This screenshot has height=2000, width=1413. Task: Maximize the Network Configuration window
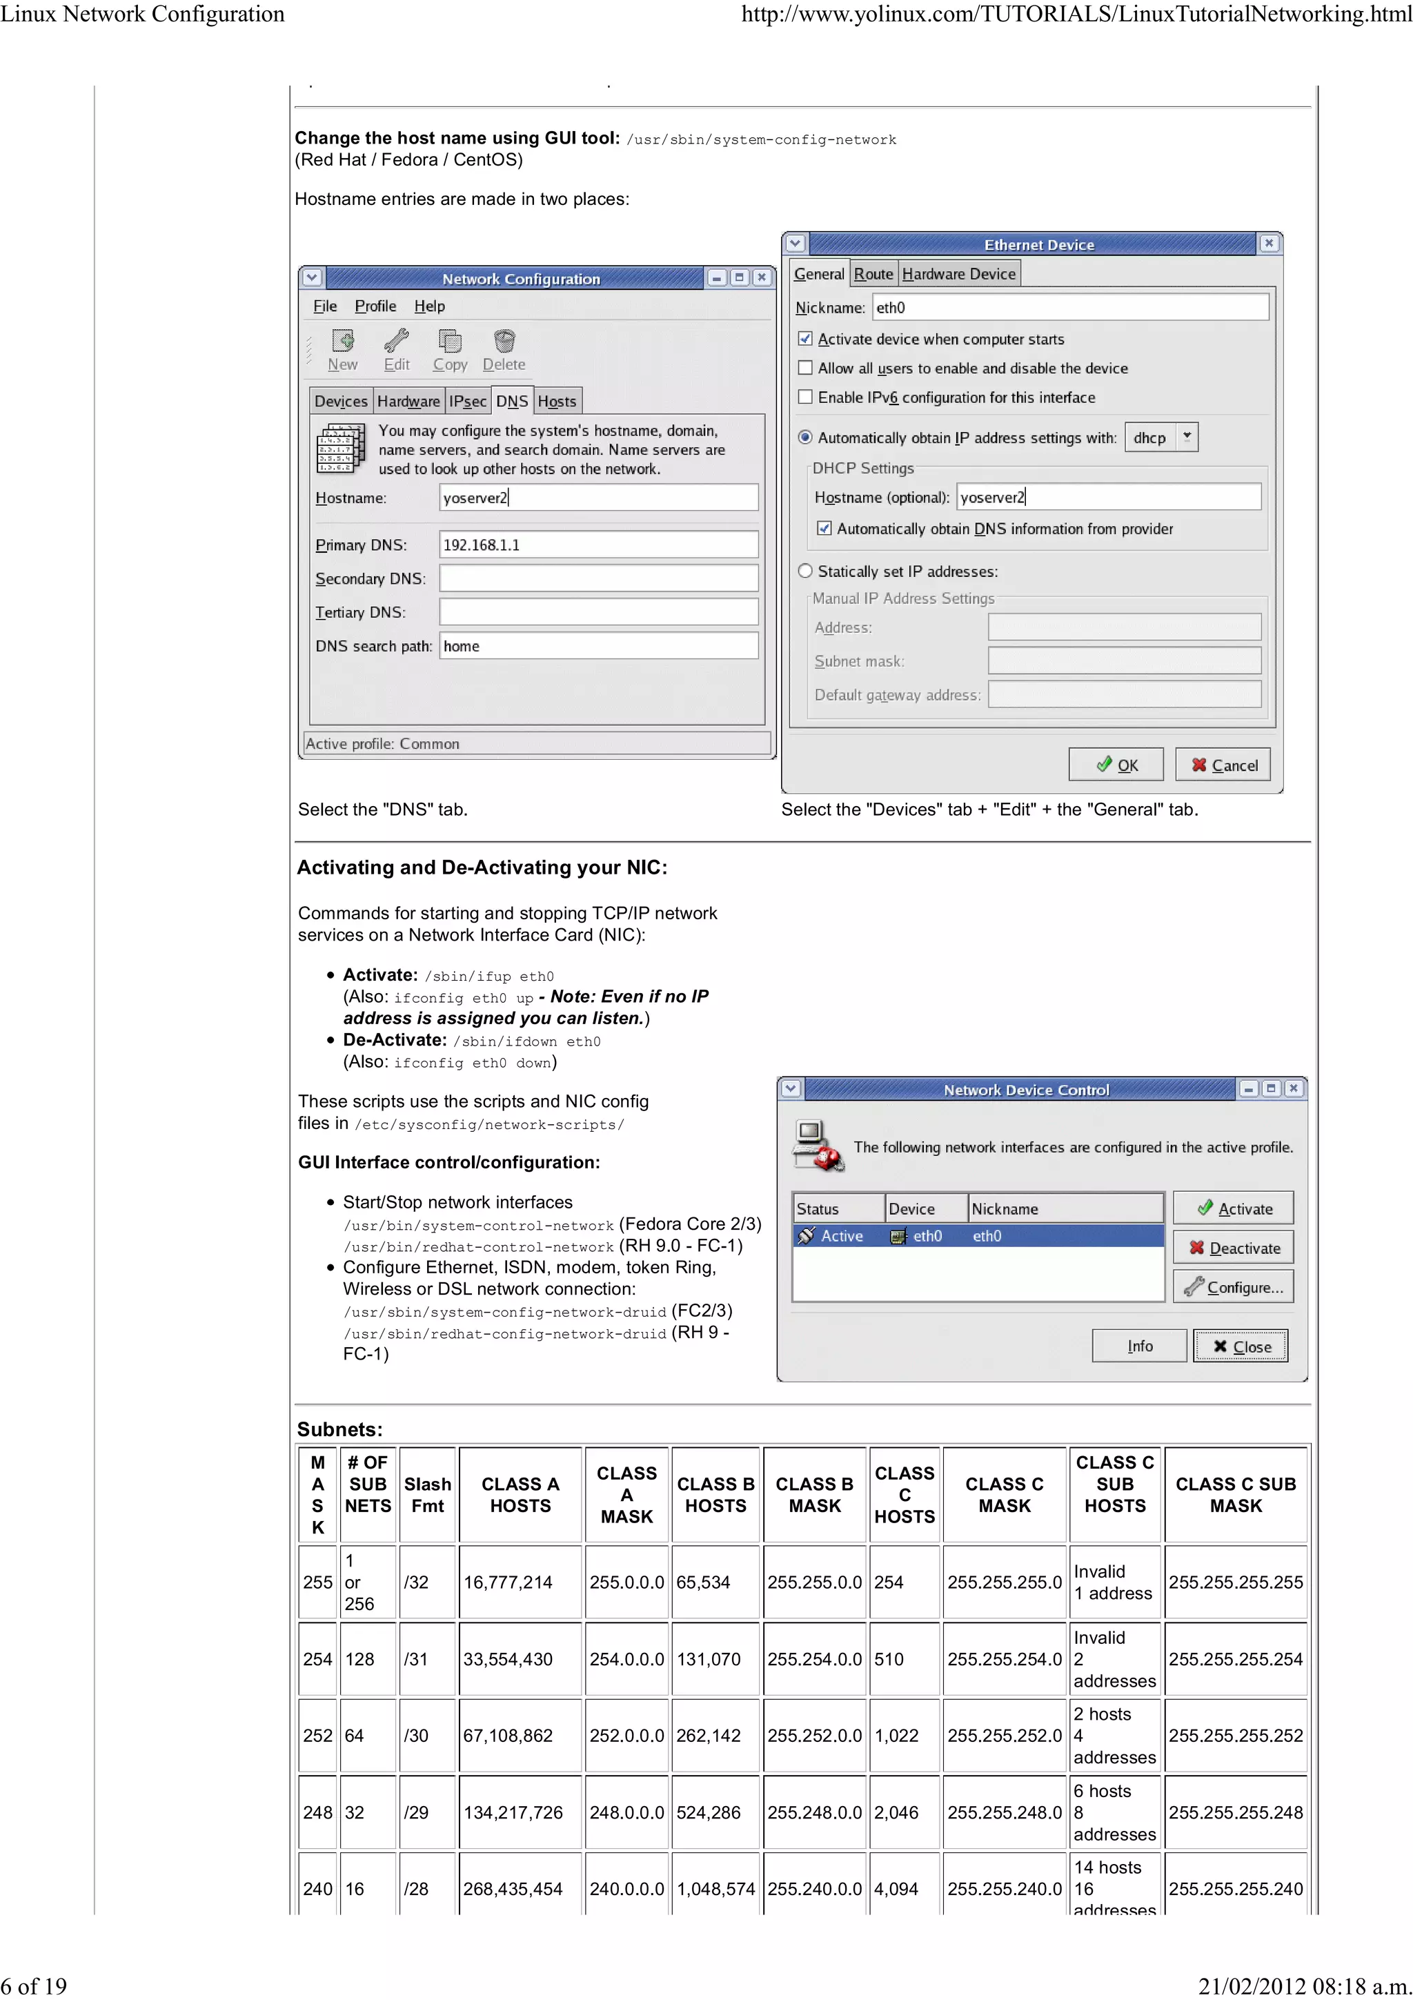point(739,278)
